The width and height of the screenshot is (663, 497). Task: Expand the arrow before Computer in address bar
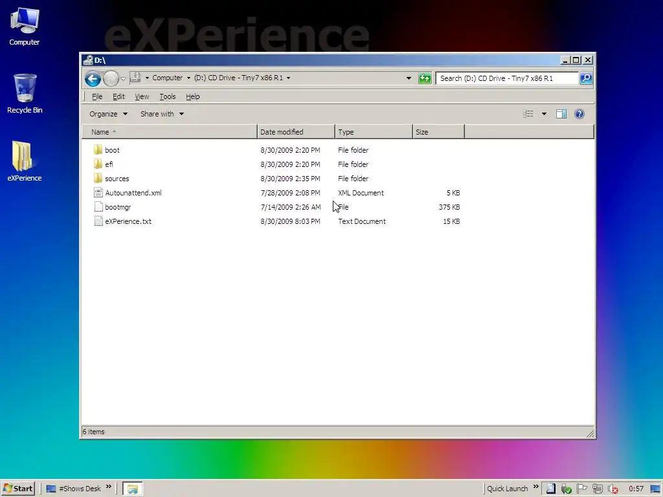(x=147, y=78)
